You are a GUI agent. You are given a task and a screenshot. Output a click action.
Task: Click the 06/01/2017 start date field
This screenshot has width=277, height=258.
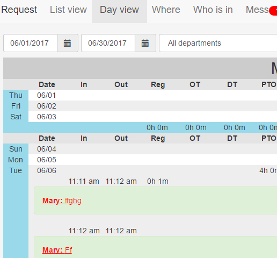[x=30, y=43]
